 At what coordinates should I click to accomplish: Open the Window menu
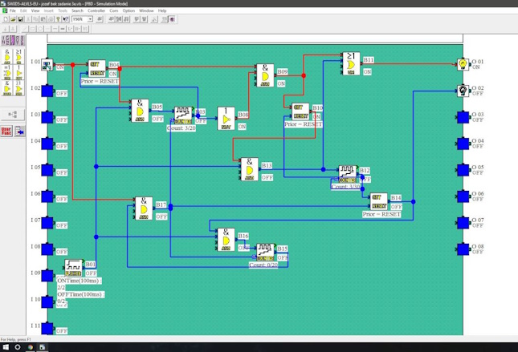(x=146, y=10)
